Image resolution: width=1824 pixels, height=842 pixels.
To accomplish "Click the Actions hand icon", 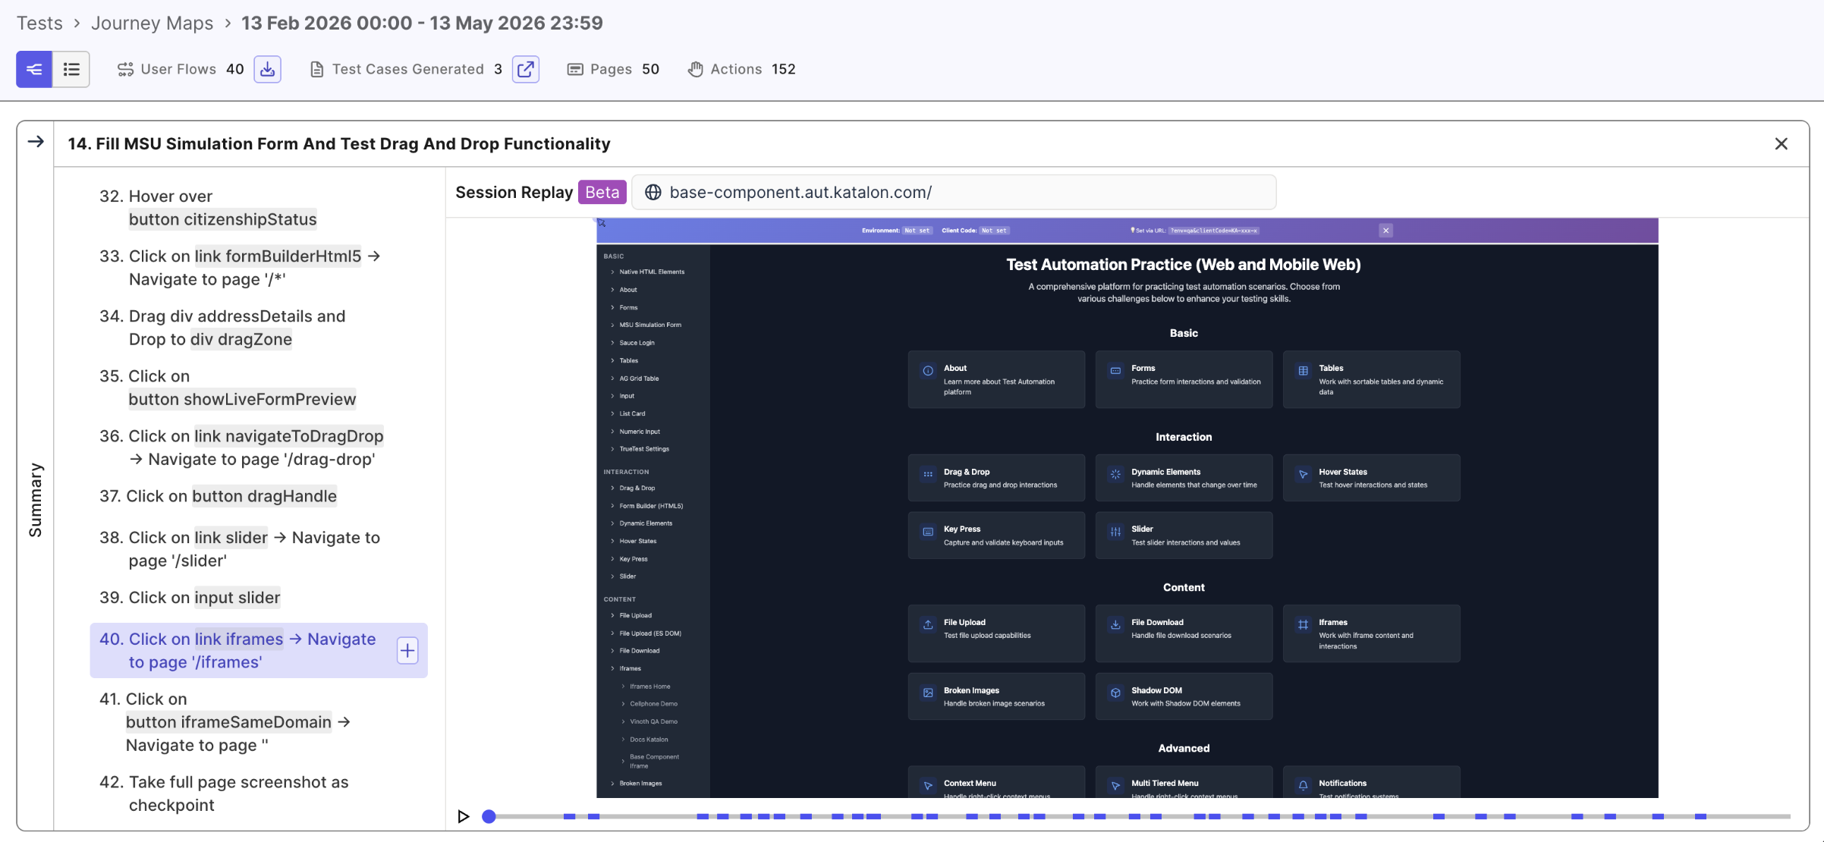I will 695,69.
